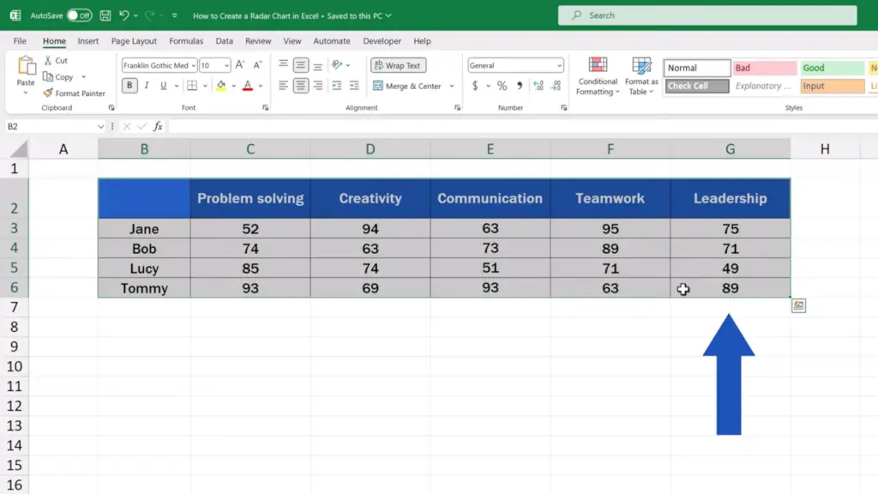
Task: Click into the formula bar input
Action: 523,127
